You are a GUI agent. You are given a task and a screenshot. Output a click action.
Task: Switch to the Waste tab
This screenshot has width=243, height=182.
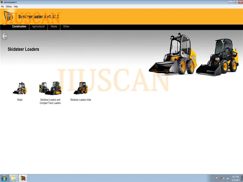[x=54, y=27]
